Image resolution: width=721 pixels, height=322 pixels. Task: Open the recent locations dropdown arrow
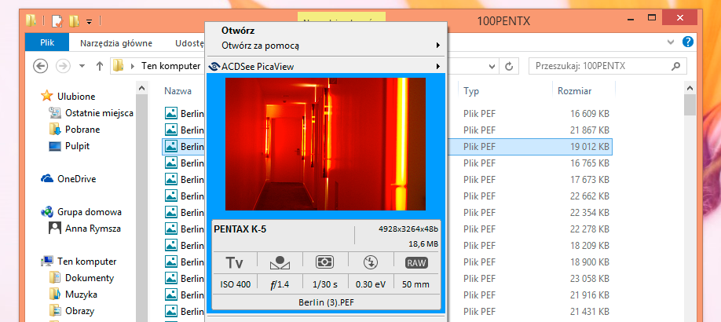(x=82, y=66)
